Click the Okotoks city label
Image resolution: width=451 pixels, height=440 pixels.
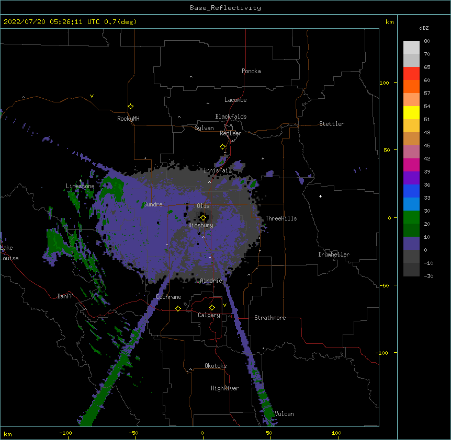(216, 366)
